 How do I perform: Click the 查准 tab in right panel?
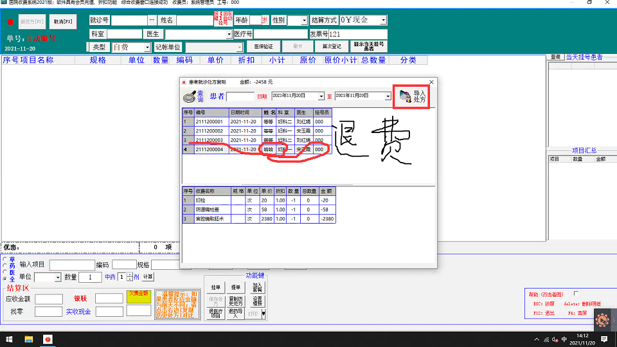(x=556, y=57)
